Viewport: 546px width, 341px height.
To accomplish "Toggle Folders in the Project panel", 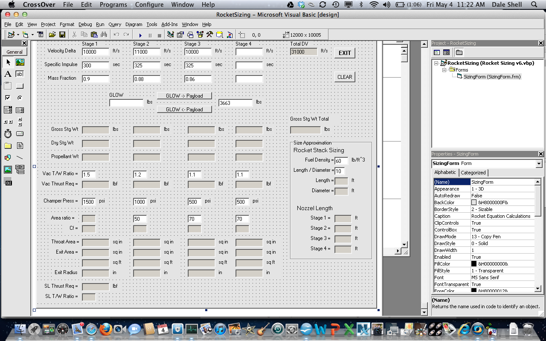I will tap(459, 52).
